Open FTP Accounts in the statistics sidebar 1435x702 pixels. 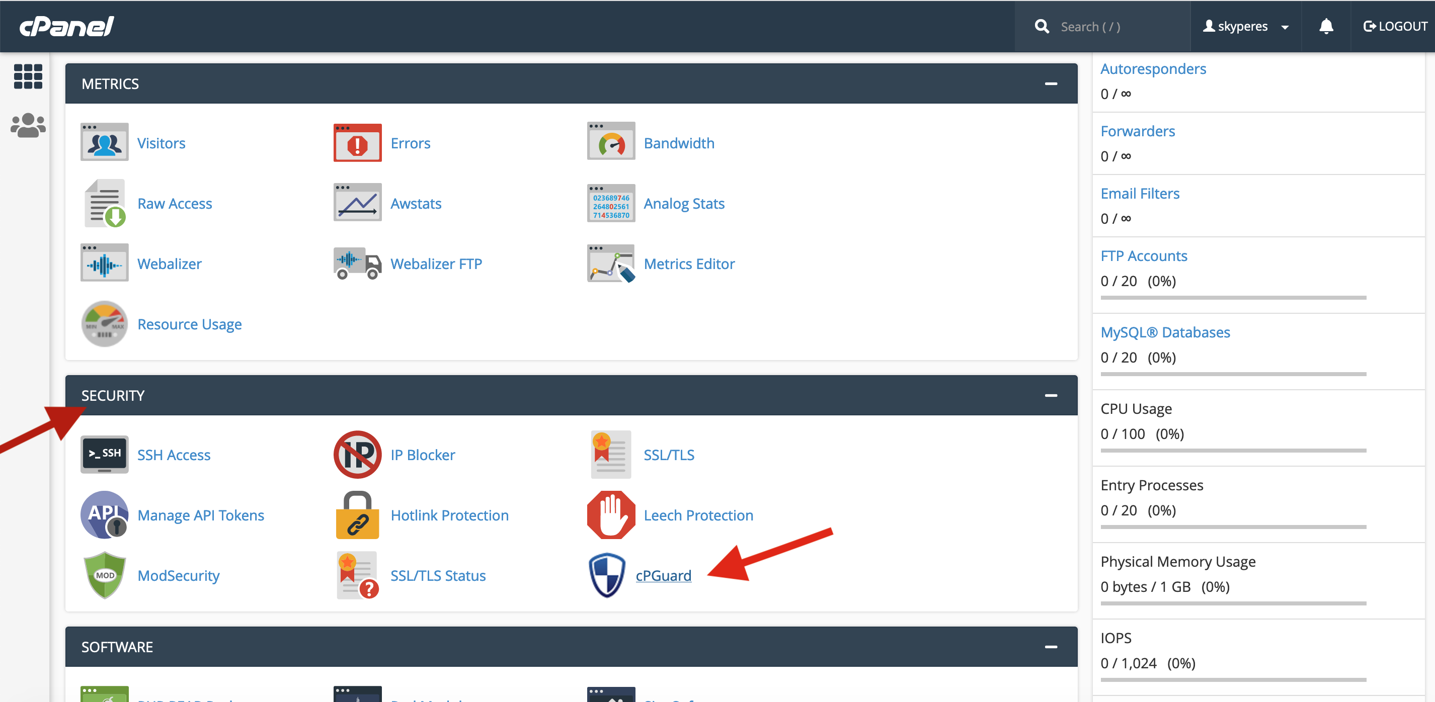coord(1143,255)
